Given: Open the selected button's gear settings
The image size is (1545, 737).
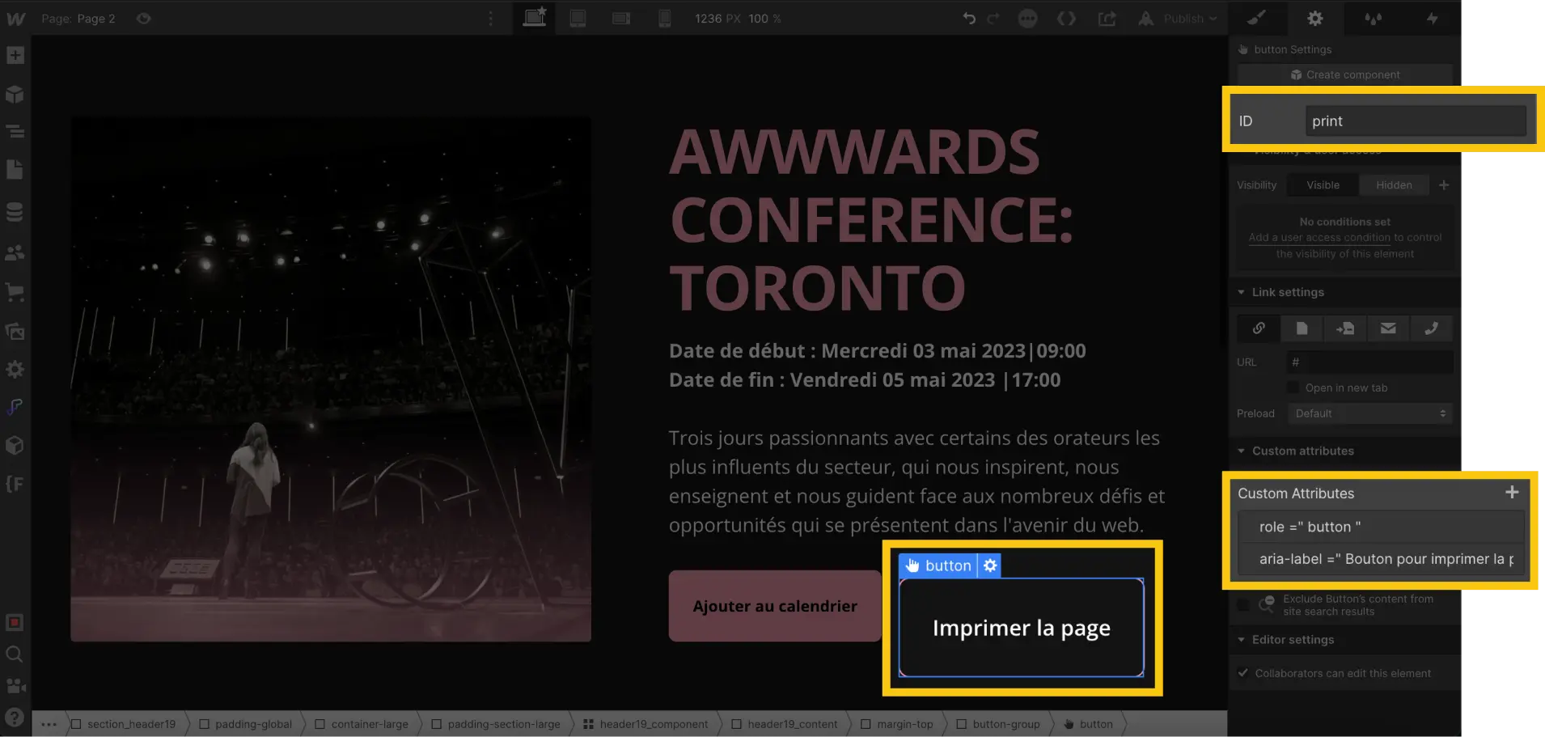Looking at the screenshot, I should click(990, 565).
